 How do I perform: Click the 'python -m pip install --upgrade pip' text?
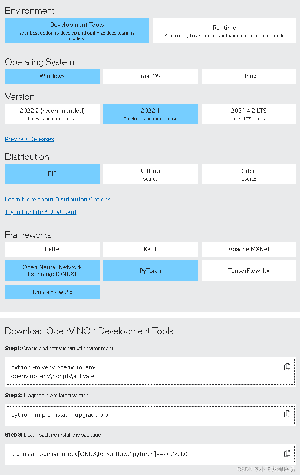[59, 414]
